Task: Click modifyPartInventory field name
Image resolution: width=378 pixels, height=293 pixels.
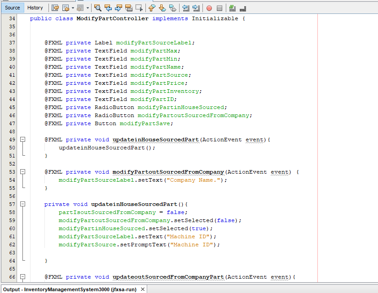Action: [x=165, y=92]
